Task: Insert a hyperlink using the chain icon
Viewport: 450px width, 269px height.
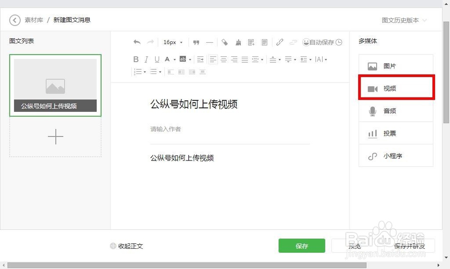Action: pos(279,42)
